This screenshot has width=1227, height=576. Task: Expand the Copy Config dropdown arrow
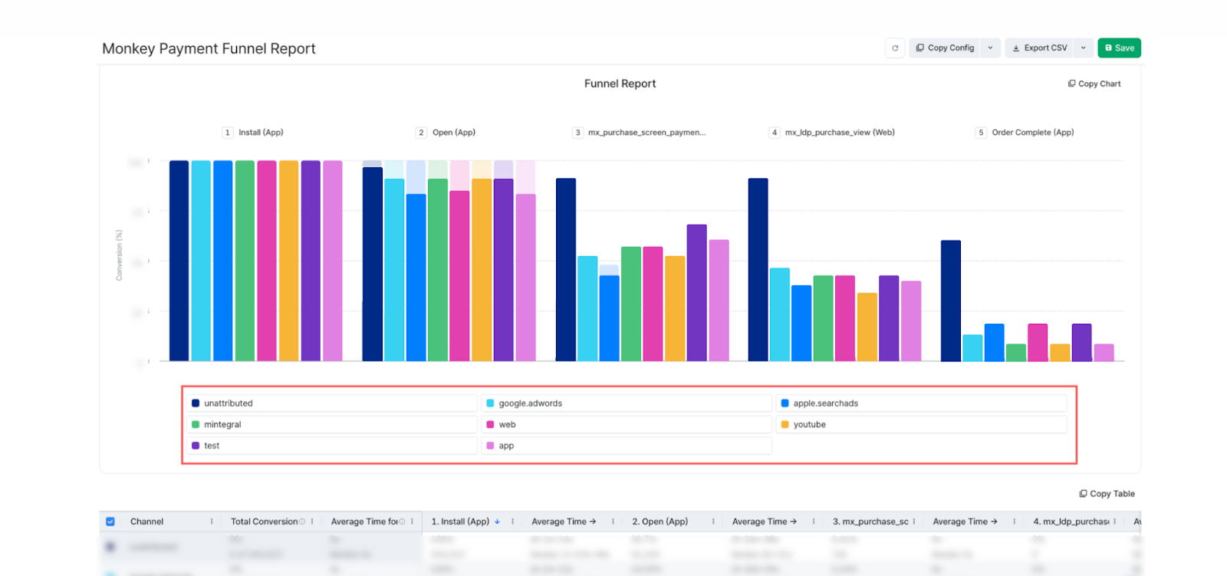point(990,48)
